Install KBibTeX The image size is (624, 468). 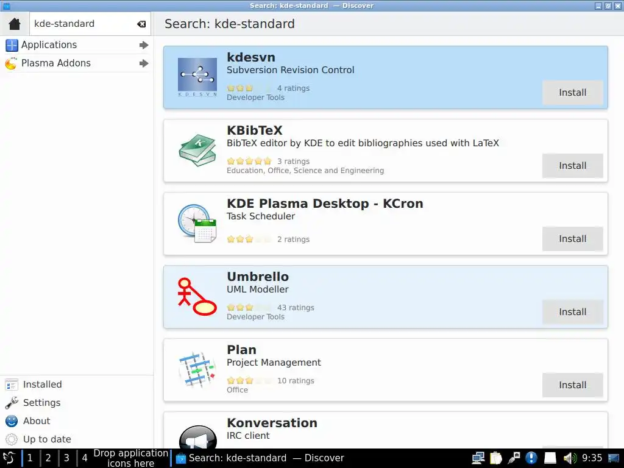coord(572,166)
